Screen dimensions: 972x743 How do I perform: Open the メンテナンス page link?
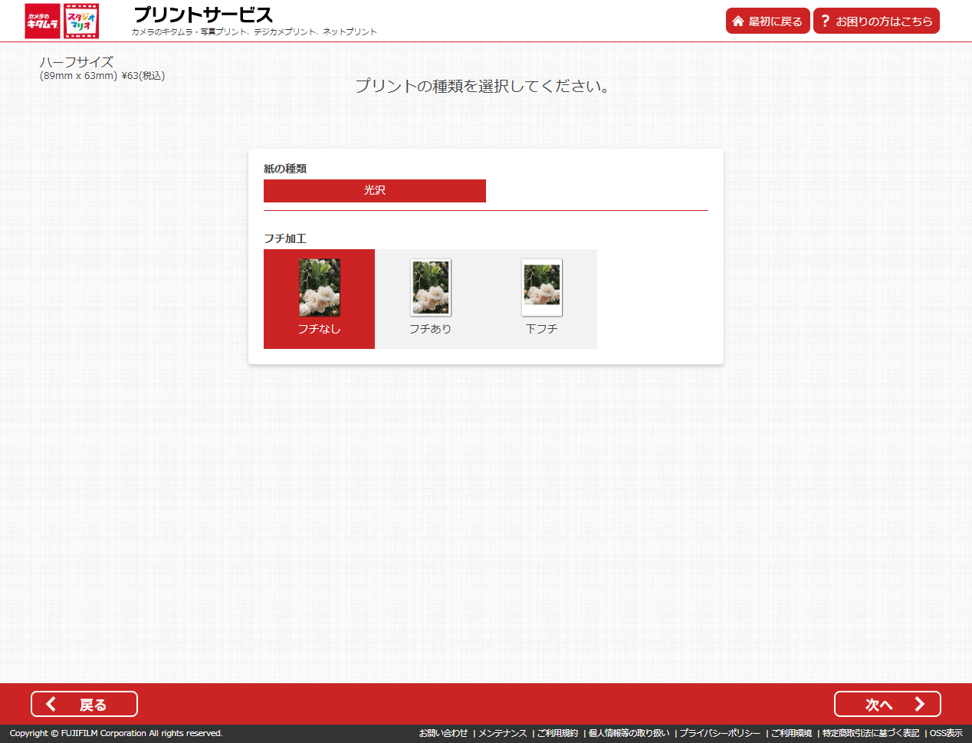(502, 733)
